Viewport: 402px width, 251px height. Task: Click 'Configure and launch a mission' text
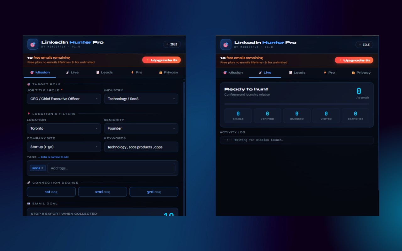click(247, 94)
